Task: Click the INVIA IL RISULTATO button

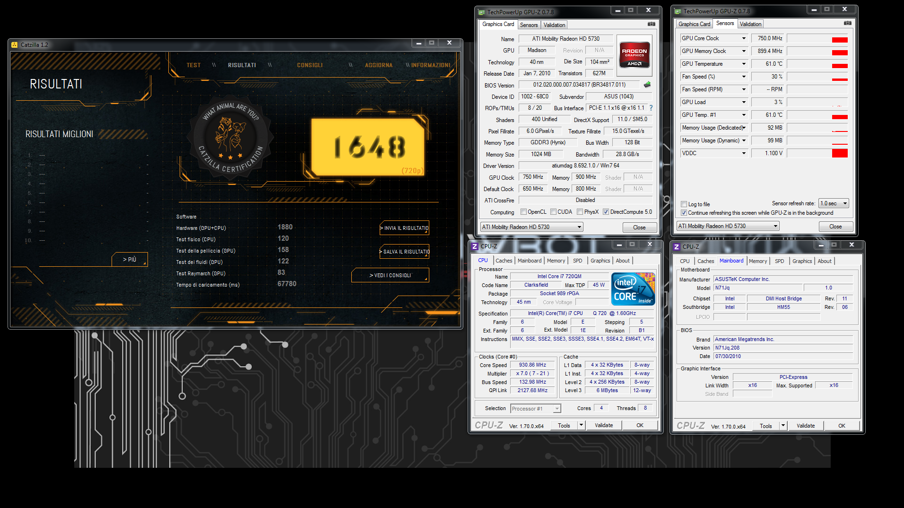Action: pyautogui.click(x=405, y=228)
